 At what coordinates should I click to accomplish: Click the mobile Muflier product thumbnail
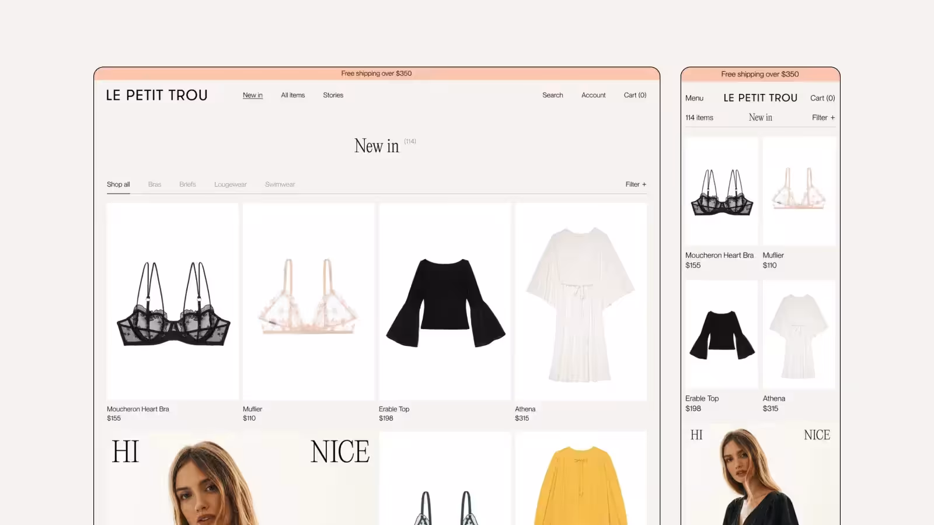tap(799, 191)
